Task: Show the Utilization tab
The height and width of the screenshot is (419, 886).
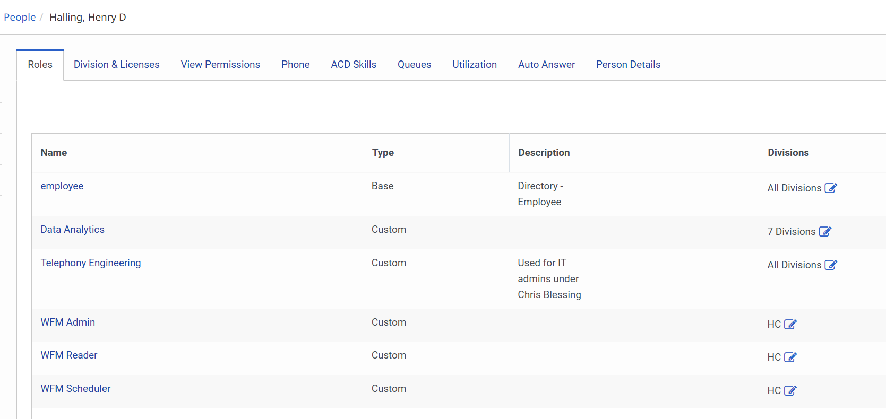Action: [x=475, y=65]
